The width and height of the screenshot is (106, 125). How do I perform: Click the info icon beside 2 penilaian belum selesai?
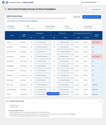click(7, 101)
